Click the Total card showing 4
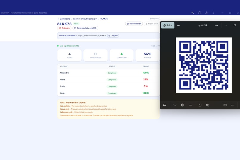 (x=69, y=55)
